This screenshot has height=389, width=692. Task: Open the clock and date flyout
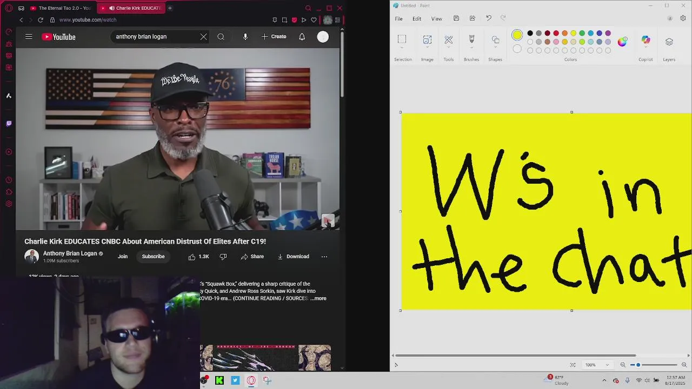[675, 380]
